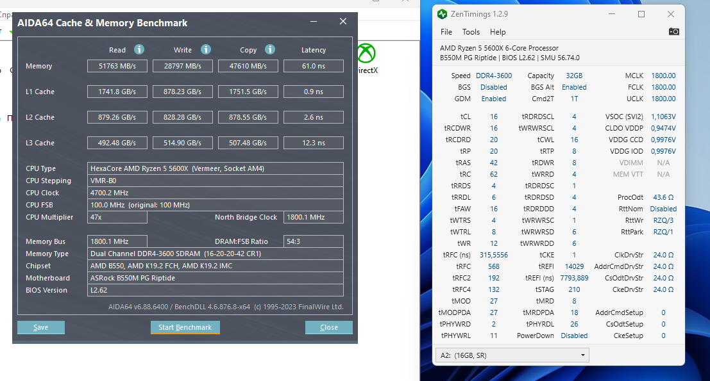This screenshot has height=381, width=710.
Task: Select Memory Read value 51763 MB/s
Action: (117, 66)
